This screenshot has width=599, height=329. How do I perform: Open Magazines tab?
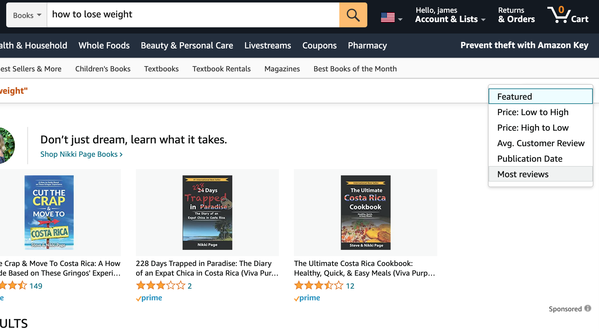282,69
